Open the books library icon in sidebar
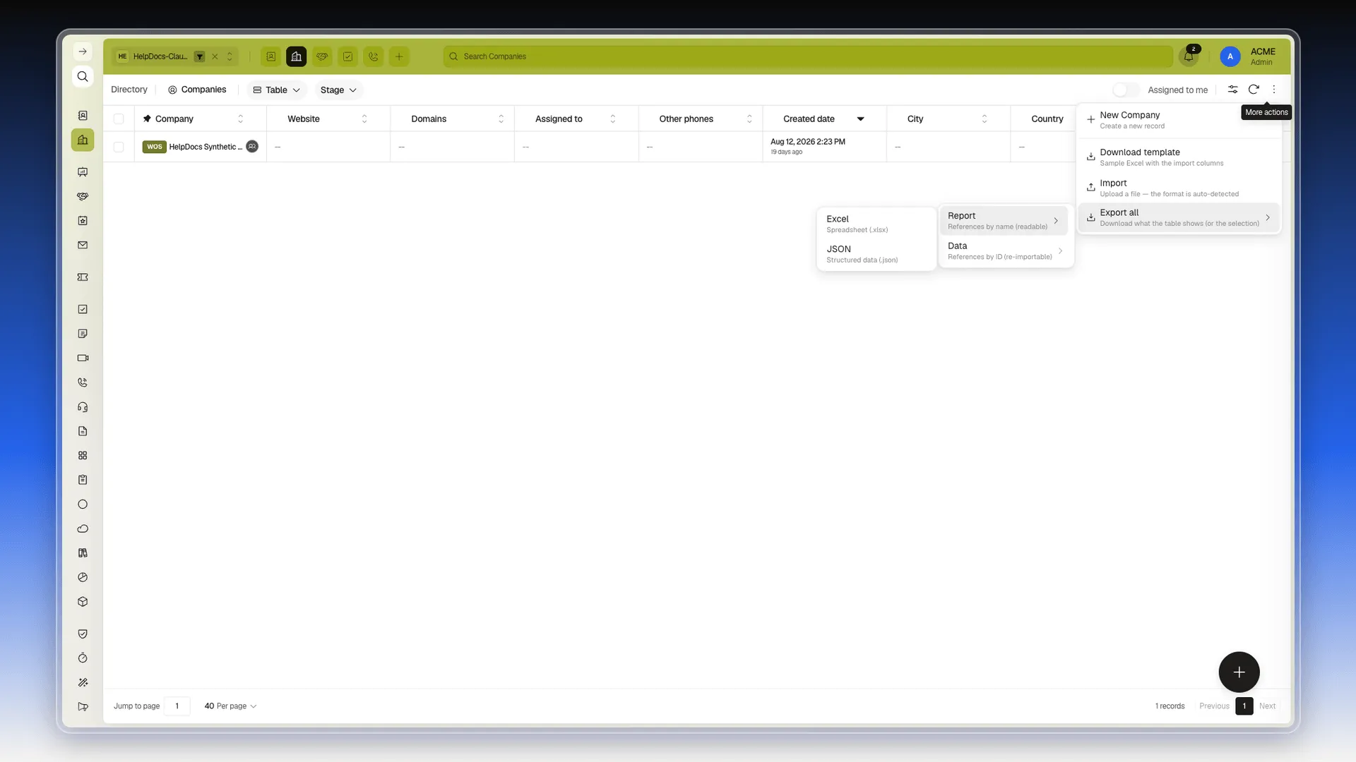Screen dimensions: 1356x762 pyautogui.click(x=83, y=553)
